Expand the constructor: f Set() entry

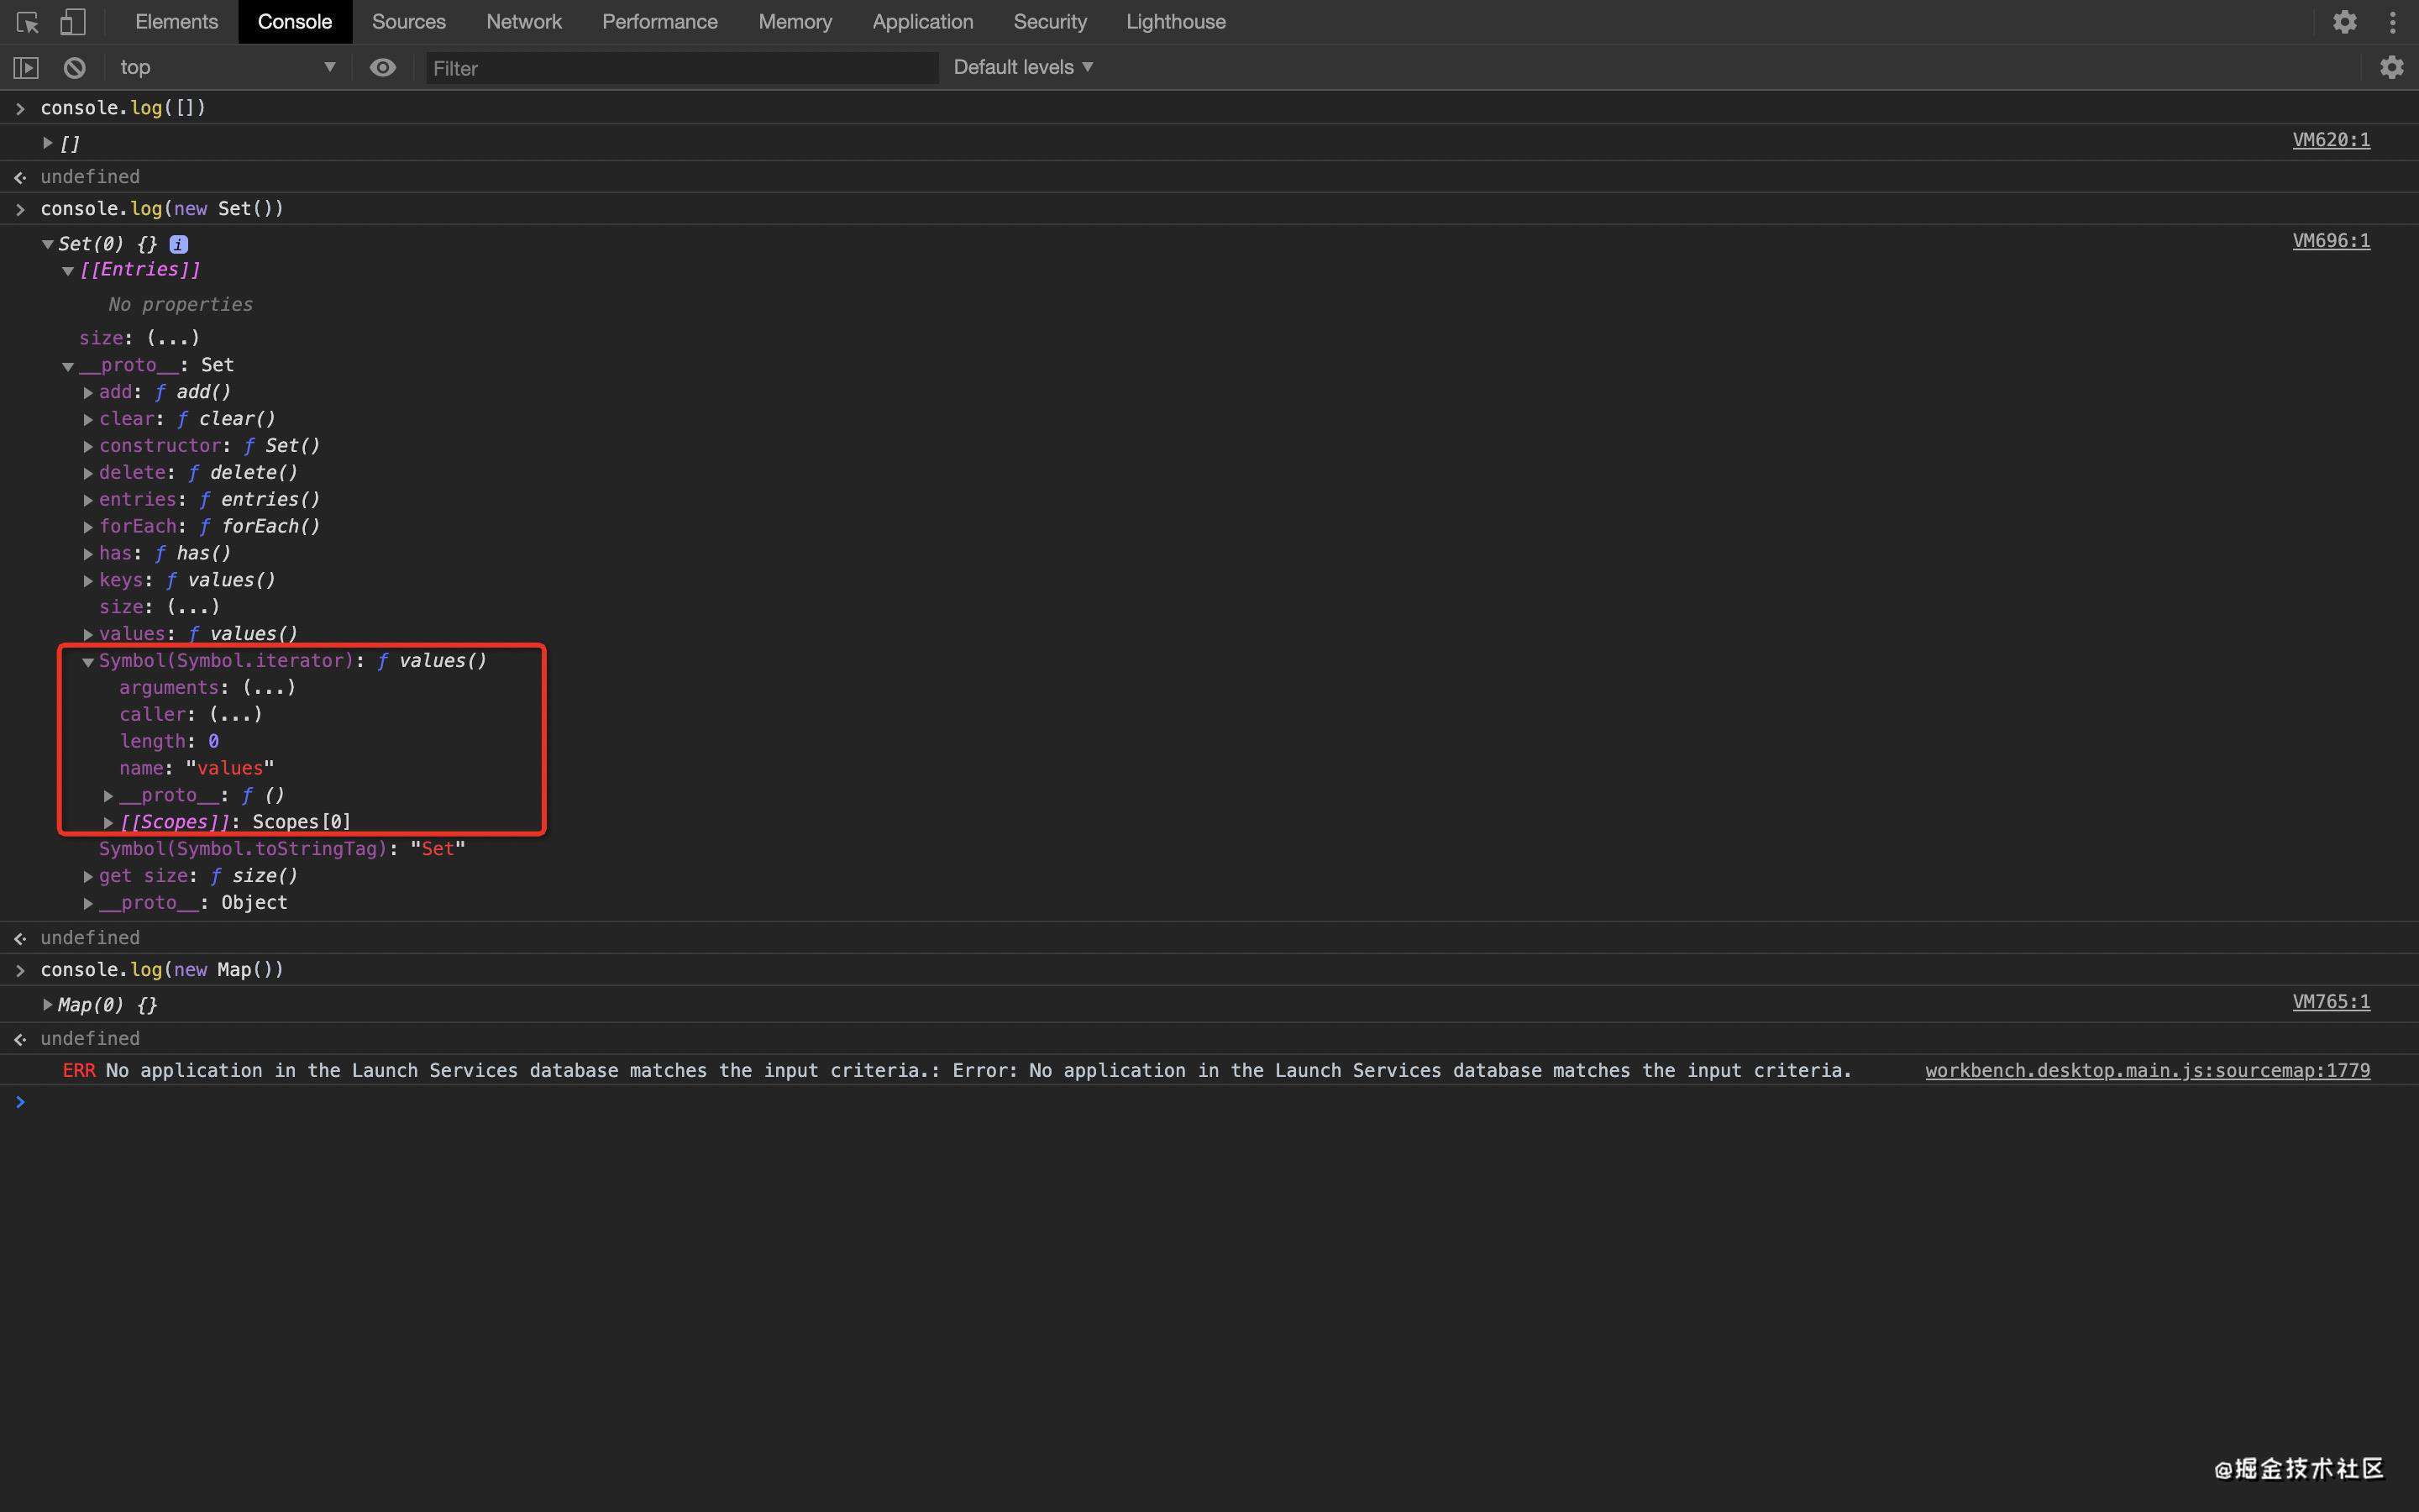point(88,447)
